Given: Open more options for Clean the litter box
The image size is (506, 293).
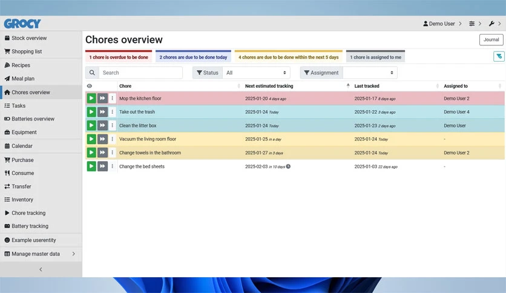Looking at the screenshot, I should (113, 125).
